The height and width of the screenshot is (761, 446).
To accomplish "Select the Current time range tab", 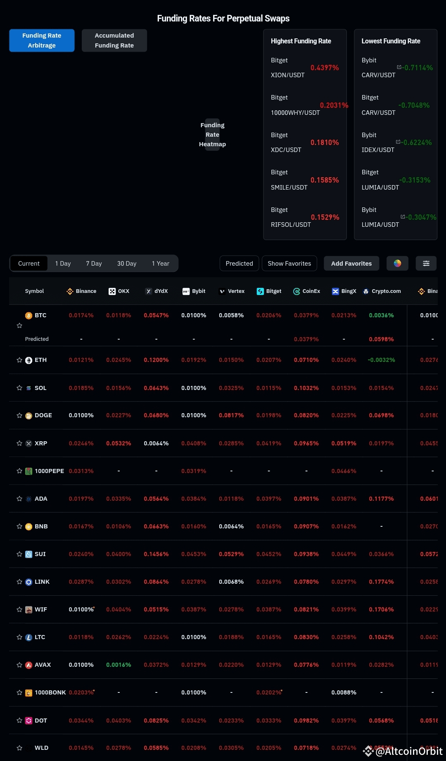I will coord(29,263).
